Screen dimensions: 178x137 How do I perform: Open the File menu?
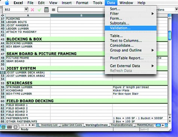tap(30, 3)
